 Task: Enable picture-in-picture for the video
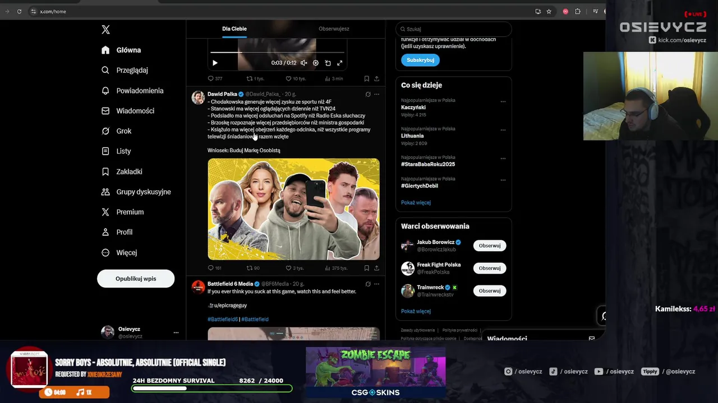pos(328,63)
